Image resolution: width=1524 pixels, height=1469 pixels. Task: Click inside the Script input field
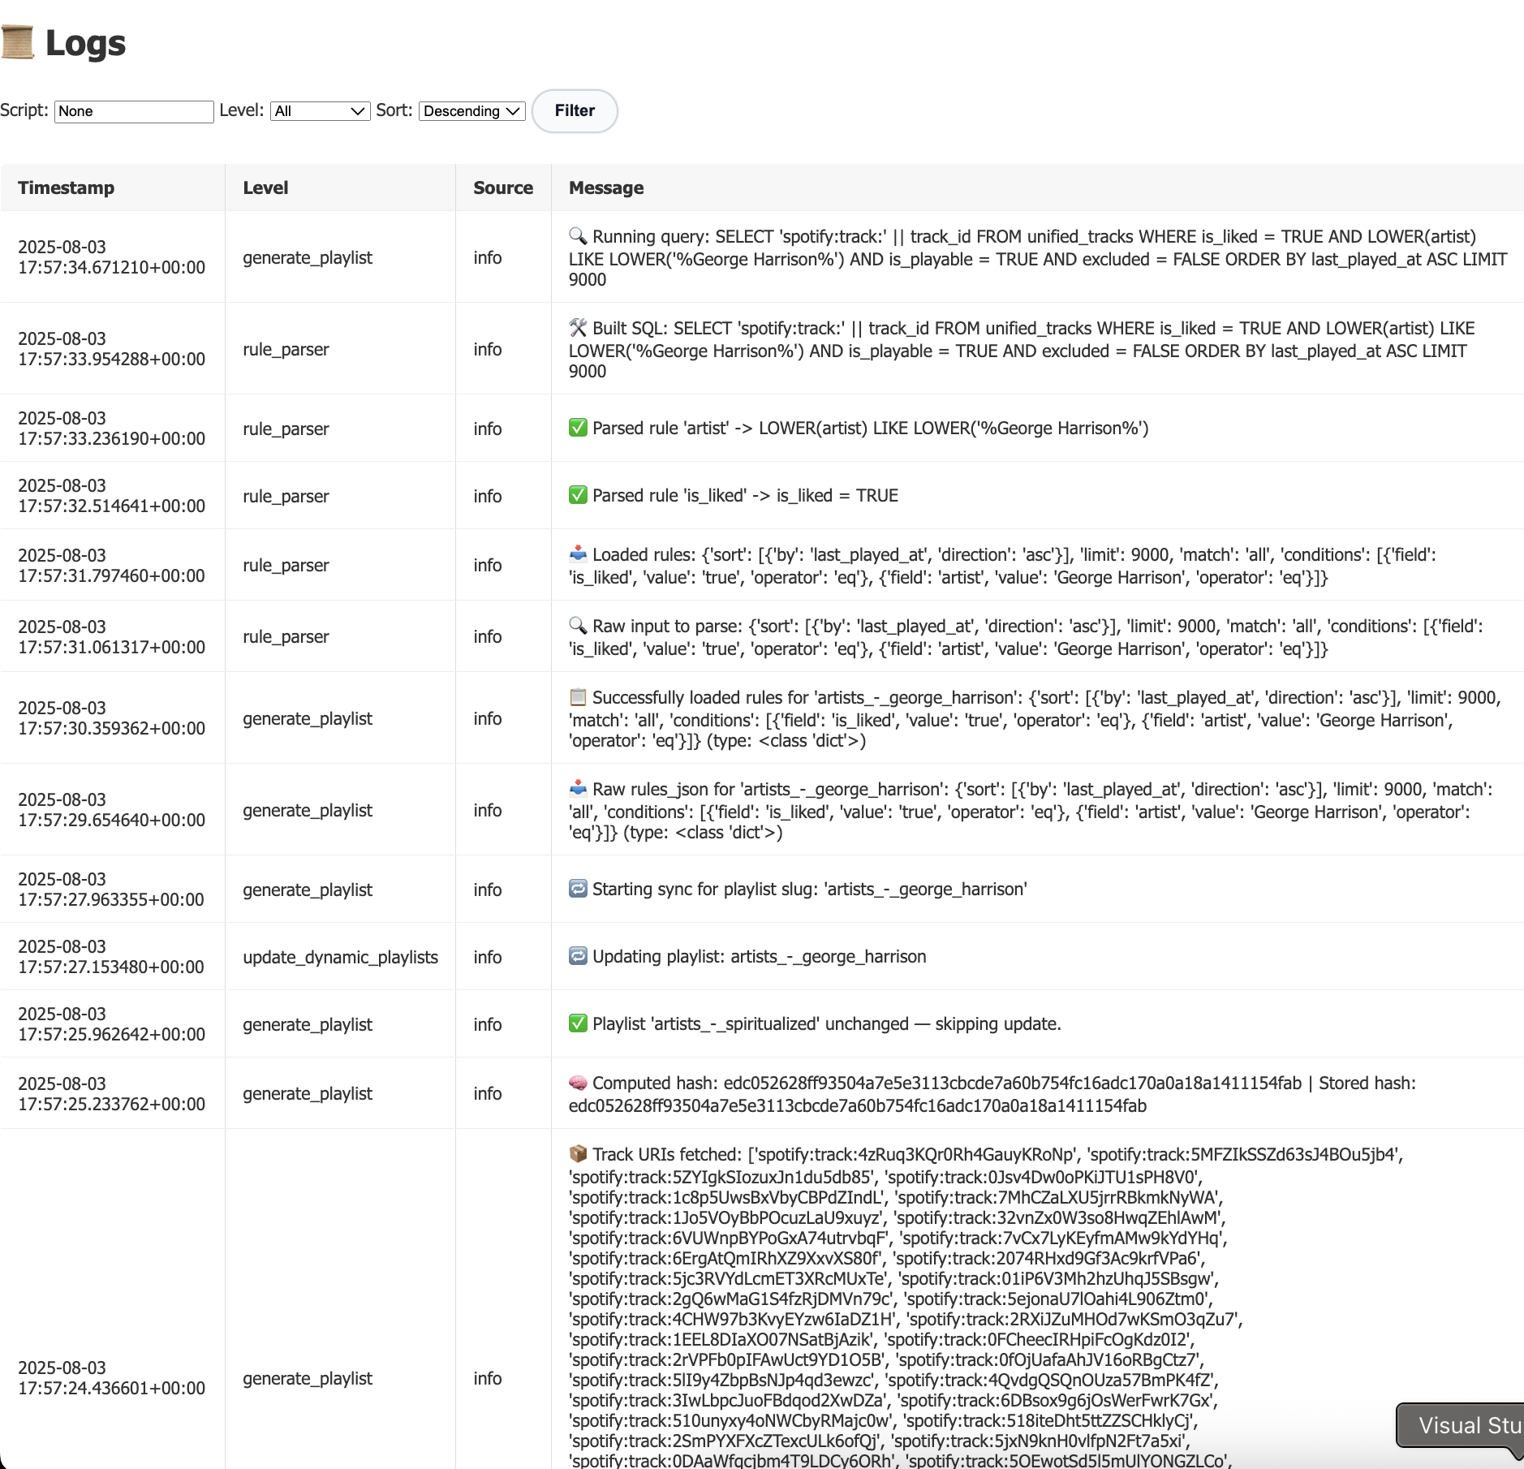pyautogui.click(x=133, y=111)
